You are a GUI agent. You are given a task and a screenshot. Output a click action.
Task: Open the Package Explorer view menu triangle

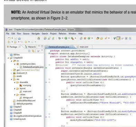point(42,50)
